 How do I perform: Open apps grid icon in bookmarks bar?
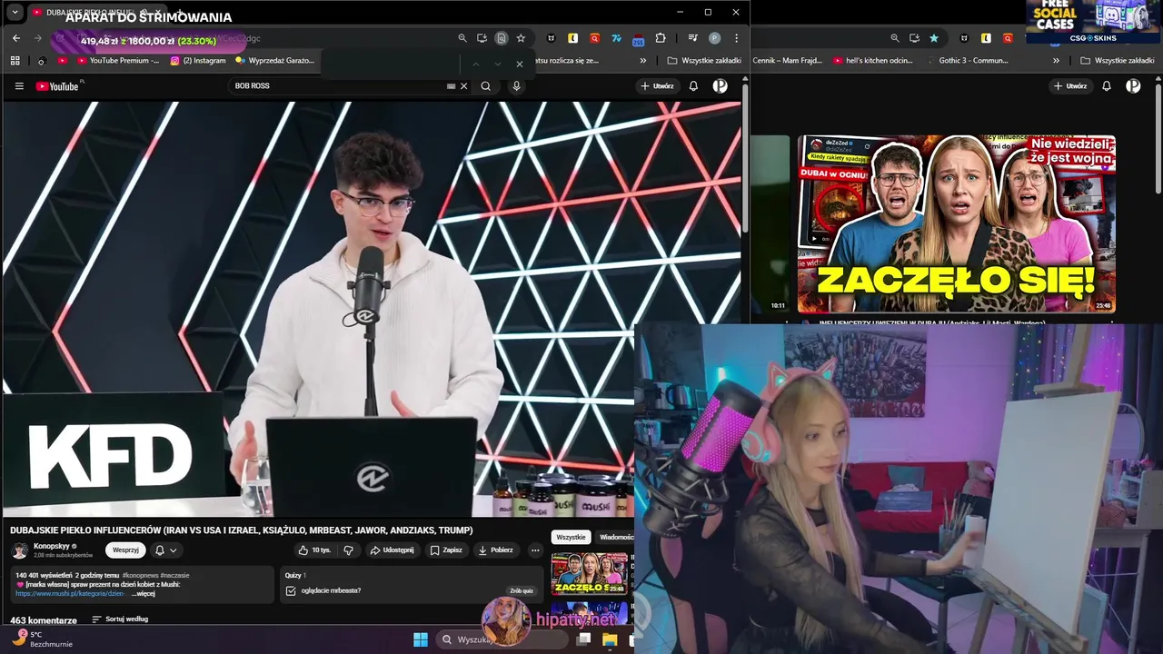[15, 61]
